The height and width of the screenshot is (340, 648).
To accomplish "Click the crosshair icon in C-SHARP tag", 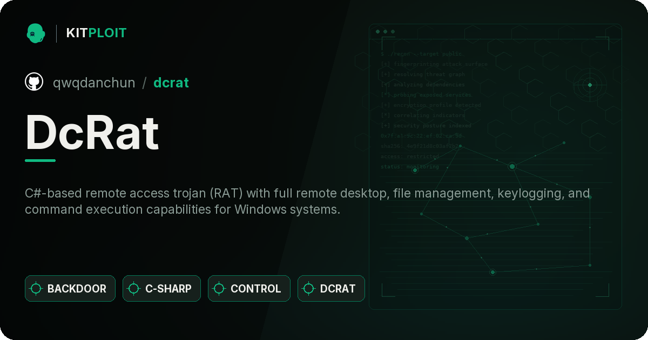I will pos(134,289).
